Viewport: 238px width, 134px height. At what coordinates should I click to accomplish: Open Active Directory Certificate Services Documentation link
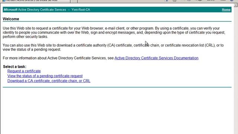[156, 58]
